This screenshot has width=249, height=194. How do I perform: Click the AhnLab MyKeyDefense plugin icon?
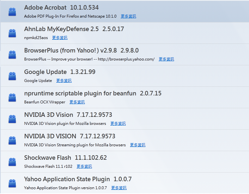tap(12, 33)
